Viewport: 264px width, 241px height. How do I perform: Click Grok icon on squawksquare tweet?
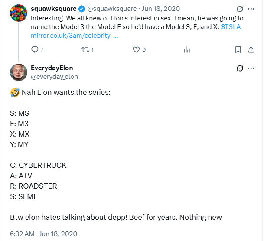[240, 9]
